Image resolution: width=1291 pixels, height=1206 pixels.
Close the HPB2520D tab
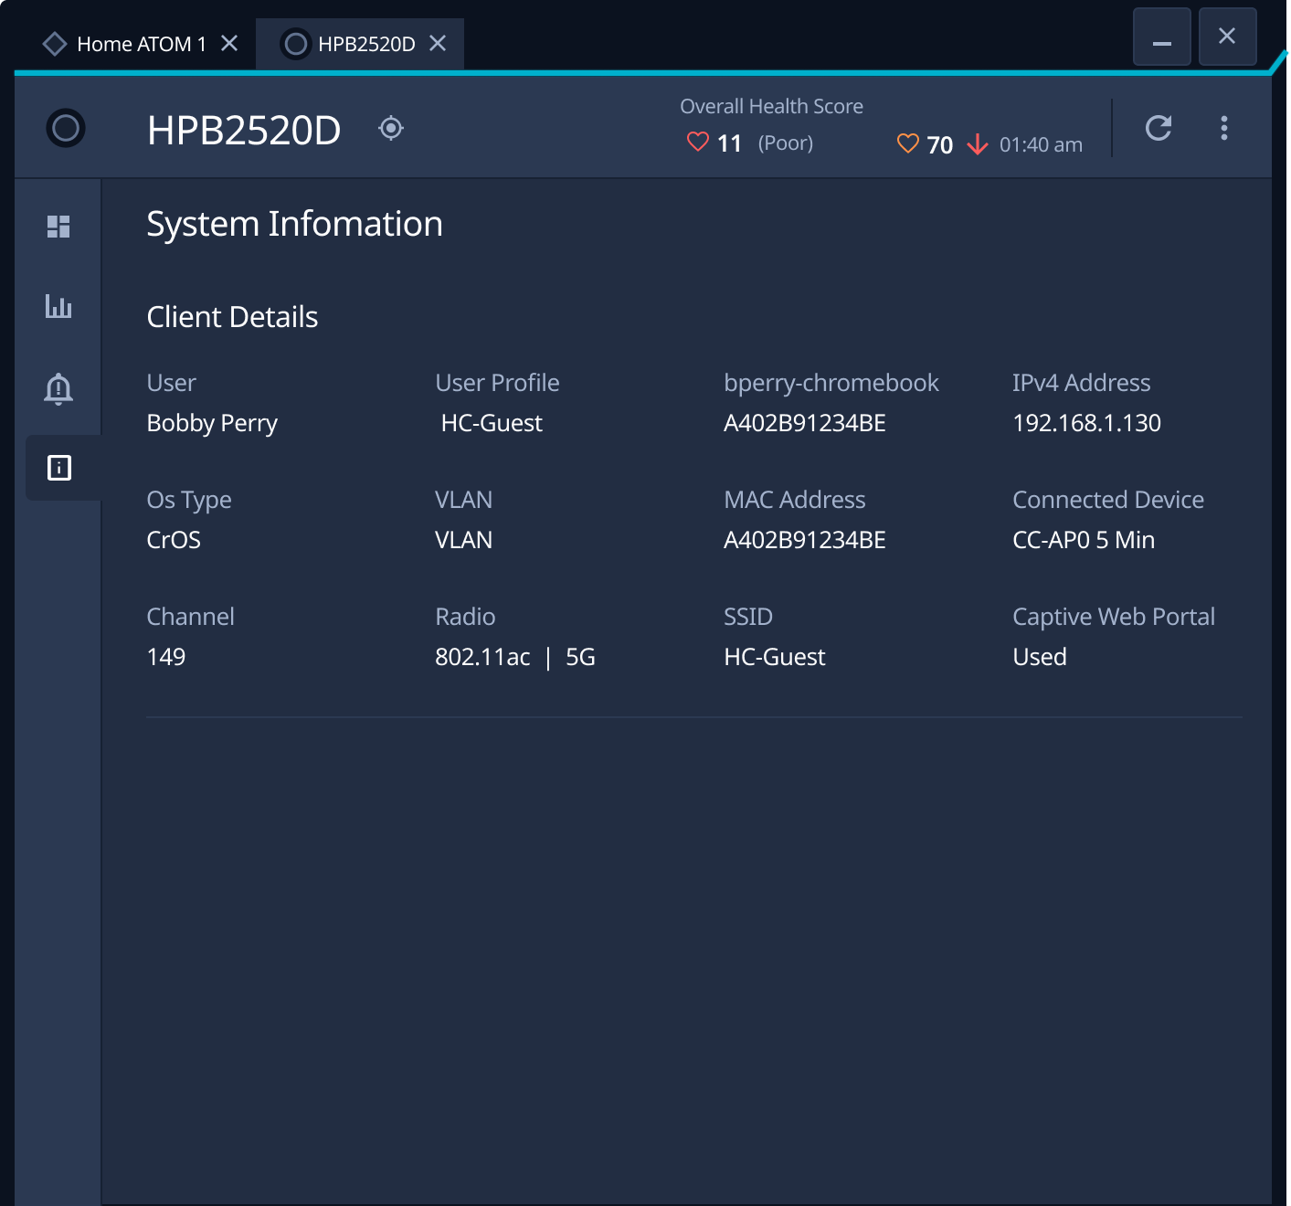coord(438,44)
